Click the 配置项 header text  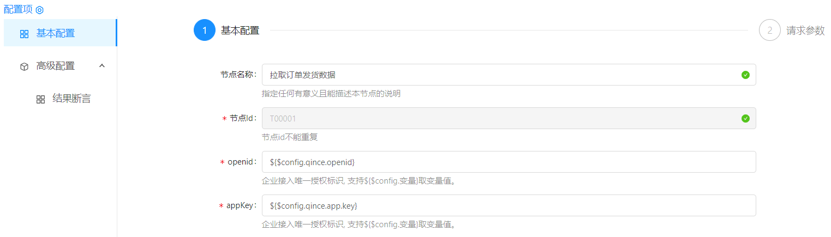pos(18,9)
